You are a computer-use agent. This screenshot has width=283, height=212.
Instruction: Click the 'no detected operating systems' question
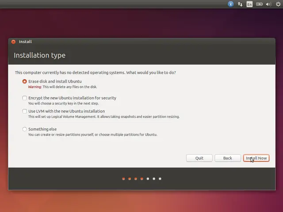coord(96,72)
